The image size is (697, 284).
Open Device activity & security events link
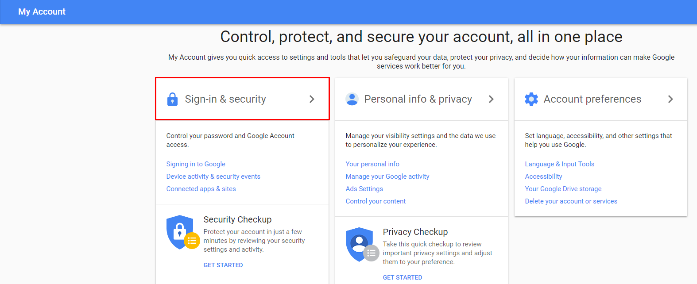(213, 177)
